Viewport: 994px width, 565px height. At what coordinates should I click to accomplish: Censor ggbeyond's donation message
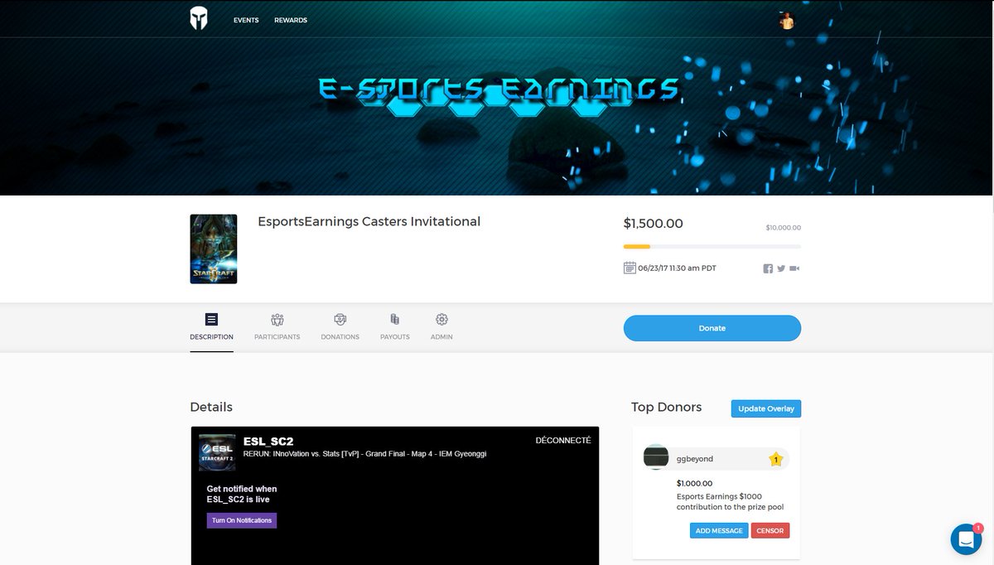pos(770,530)
